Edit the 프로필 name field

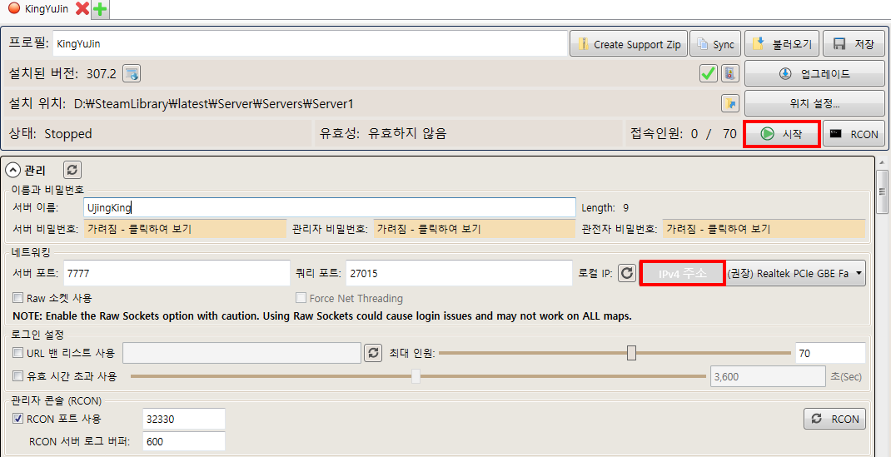pyautogui.click(x=311, y=44)
